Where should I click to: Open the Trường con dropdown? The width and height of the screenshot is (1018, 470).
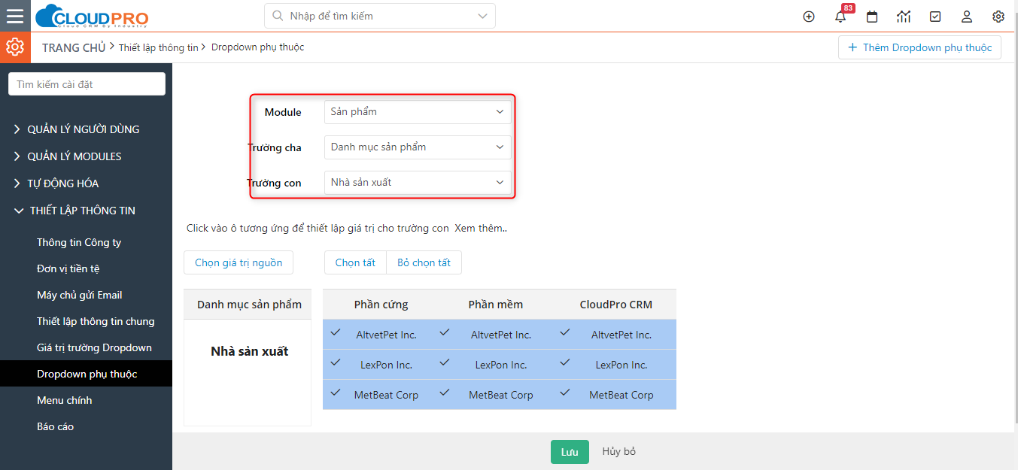coord(418,183)
